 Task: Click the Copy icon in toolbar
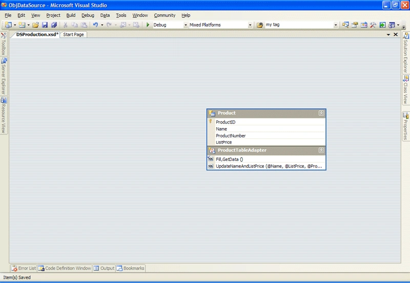(74, 25)
